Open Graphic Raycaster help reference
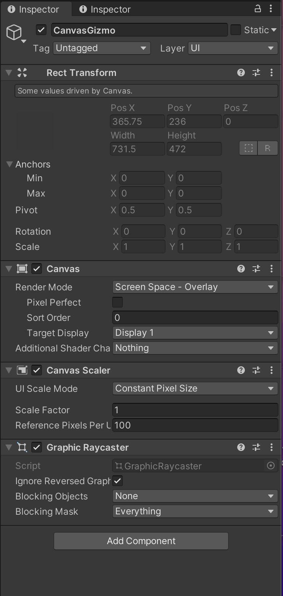 click(241, 447)
